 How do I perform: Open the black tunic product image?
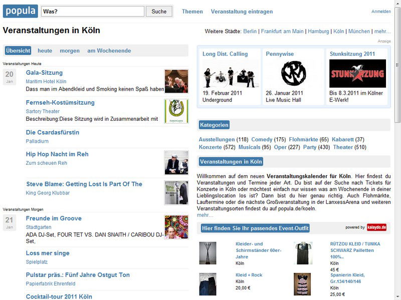pos(303,253)
